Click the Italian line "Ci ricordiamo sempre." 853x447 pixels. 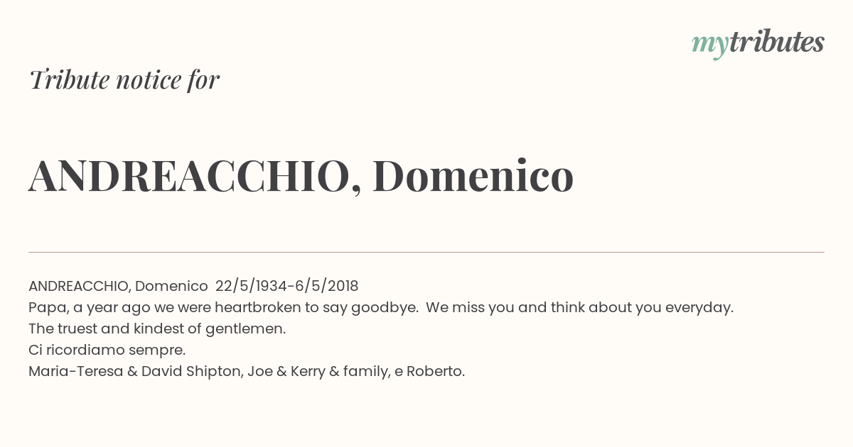point(107,350)
